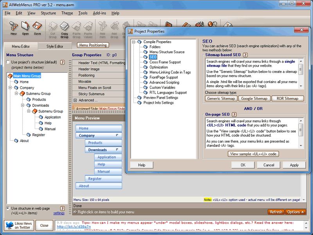This screenshot has width=313, height=235.
Task: Open Company submenu arrow in Menu Preview
Action: 117,135
